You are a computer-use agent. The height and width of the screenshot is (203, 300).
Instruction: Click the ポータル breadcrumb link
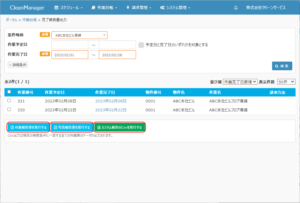pyautogui.click(x=11, y=20)
